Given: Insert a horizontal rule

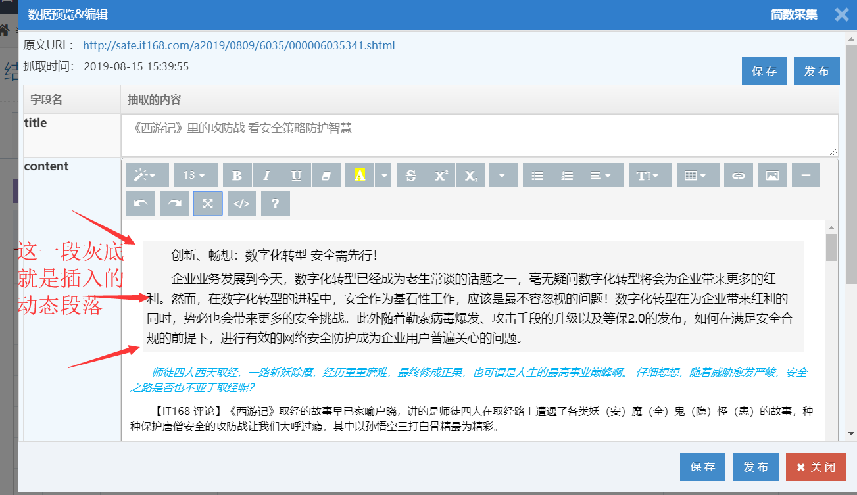Looking at the screenshot, I should tap(806, 176).
